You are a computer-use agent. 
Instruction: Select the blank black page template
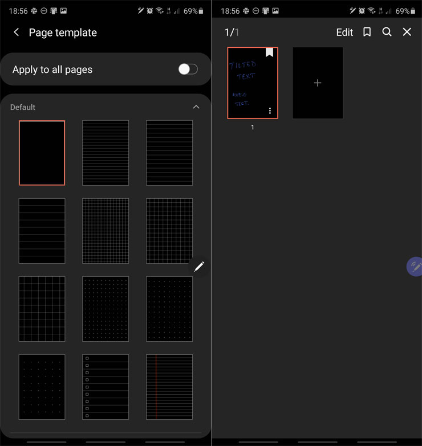[42, 153]
